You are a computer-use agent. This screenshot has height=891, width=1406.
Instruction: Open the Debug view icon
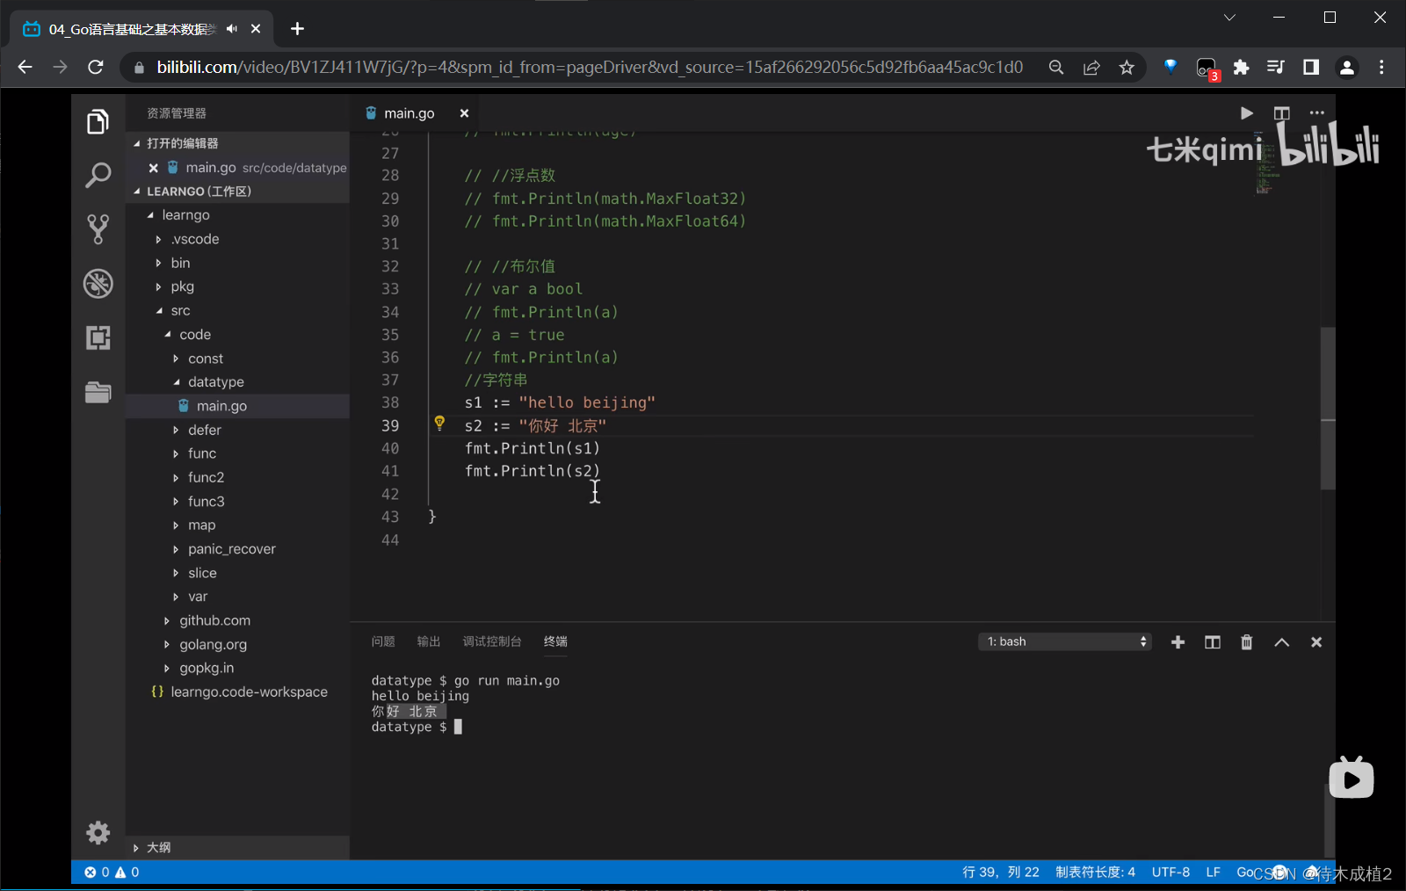(x=98, y=283)
